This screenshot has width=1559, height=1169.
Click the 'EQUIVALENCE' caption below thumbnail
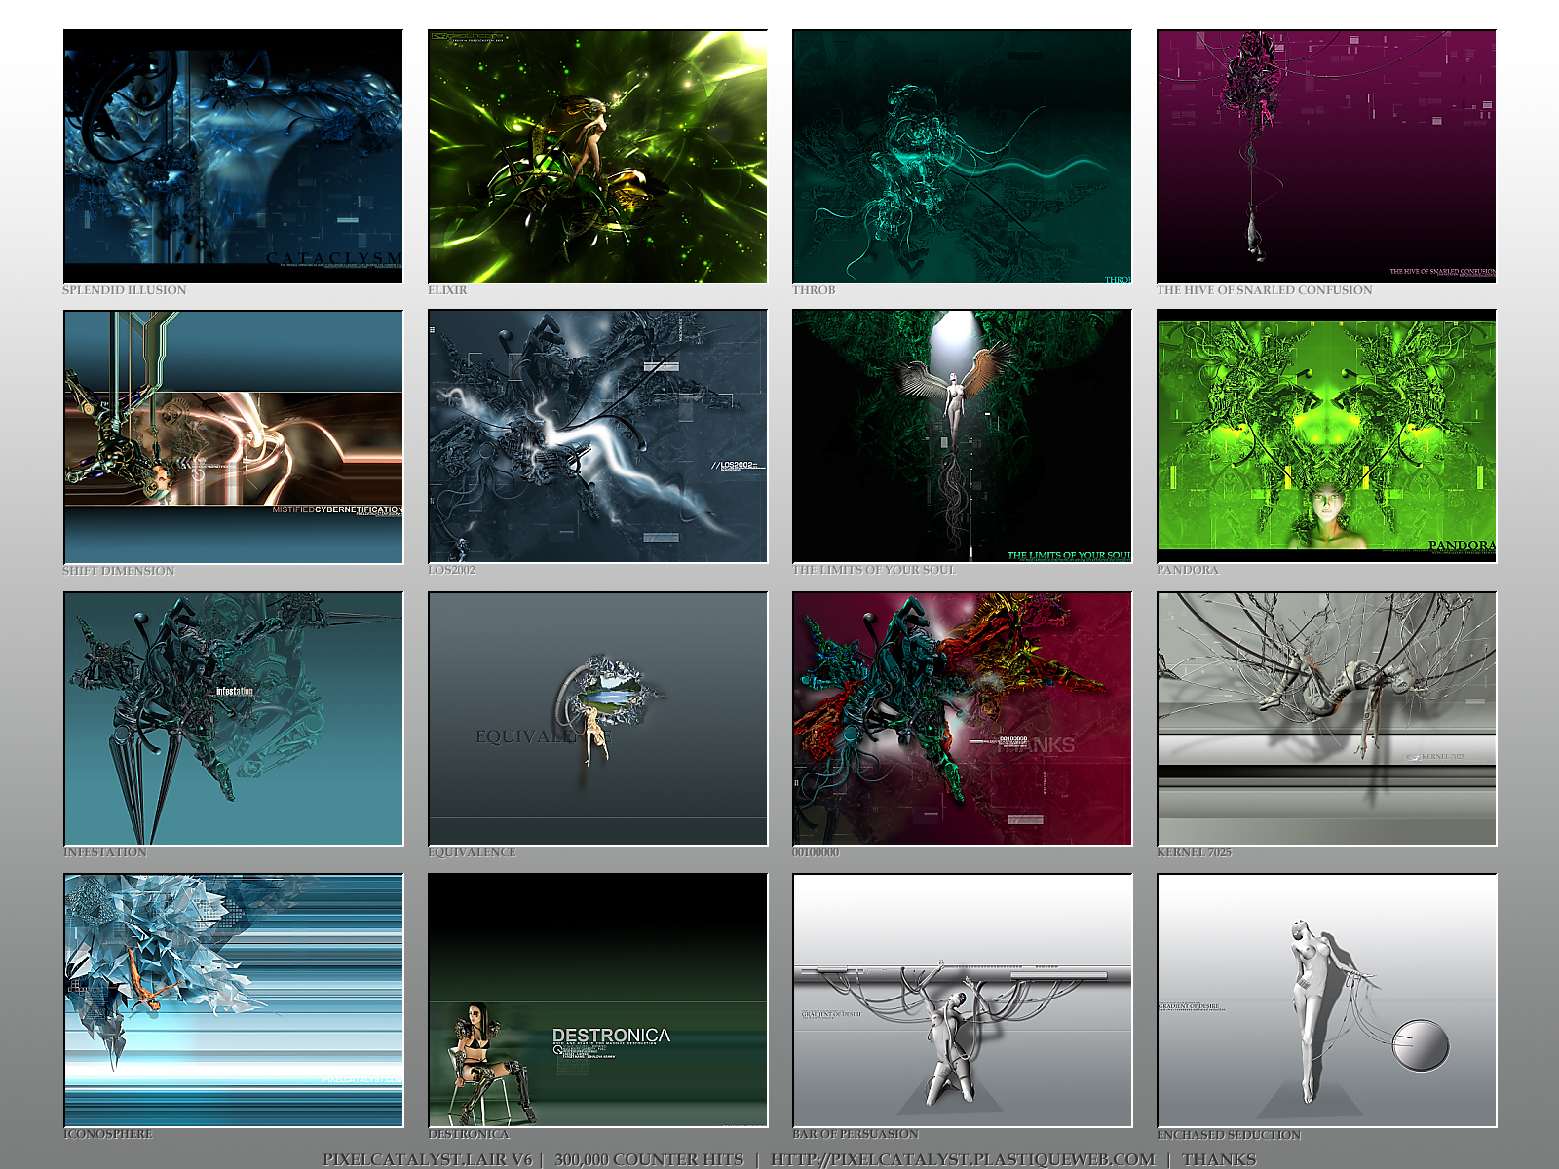pyautogui.click(x=472, y=852)
